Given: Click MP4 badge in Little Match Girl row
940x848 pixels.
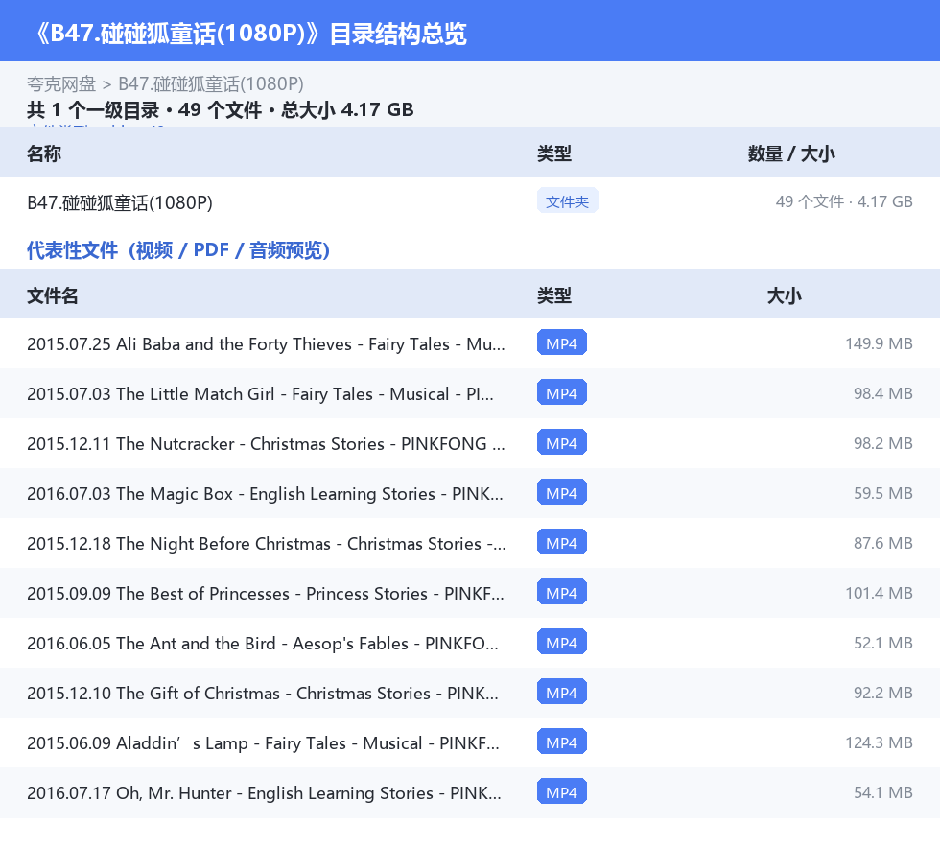Looking at the screenshot, I should click(x=562, y=392).
